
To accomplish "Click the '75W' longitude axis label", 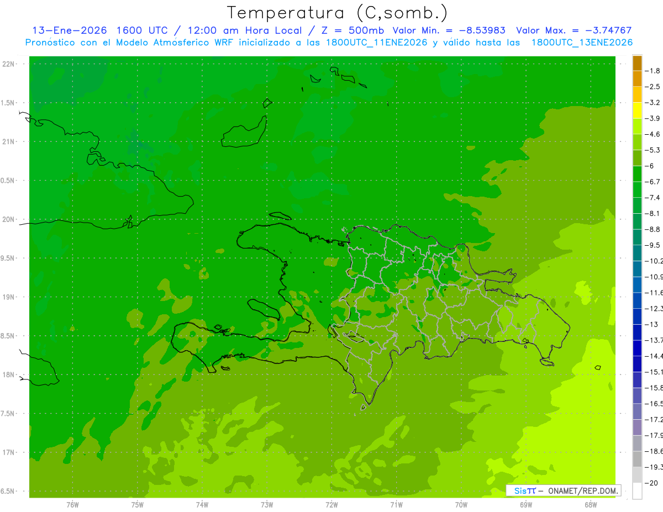I will click(138, 504).
